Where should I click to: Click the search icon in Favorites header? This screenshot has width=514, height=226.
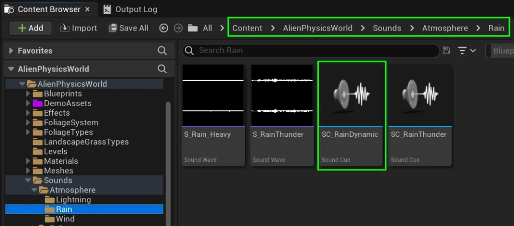click(x=162, y=51)
